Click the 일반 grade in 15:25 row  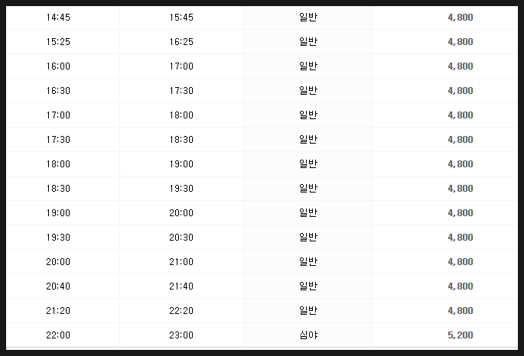point(308,42)
